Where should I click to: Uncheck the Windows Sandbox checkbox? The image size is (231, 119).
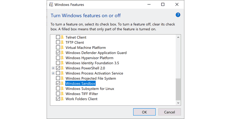point(58,83)
